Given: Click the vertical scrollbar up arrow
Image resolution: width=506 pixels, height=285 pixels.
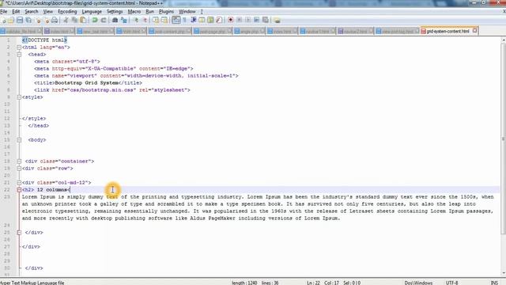Looking at the screenshot, I should [504, 40].
